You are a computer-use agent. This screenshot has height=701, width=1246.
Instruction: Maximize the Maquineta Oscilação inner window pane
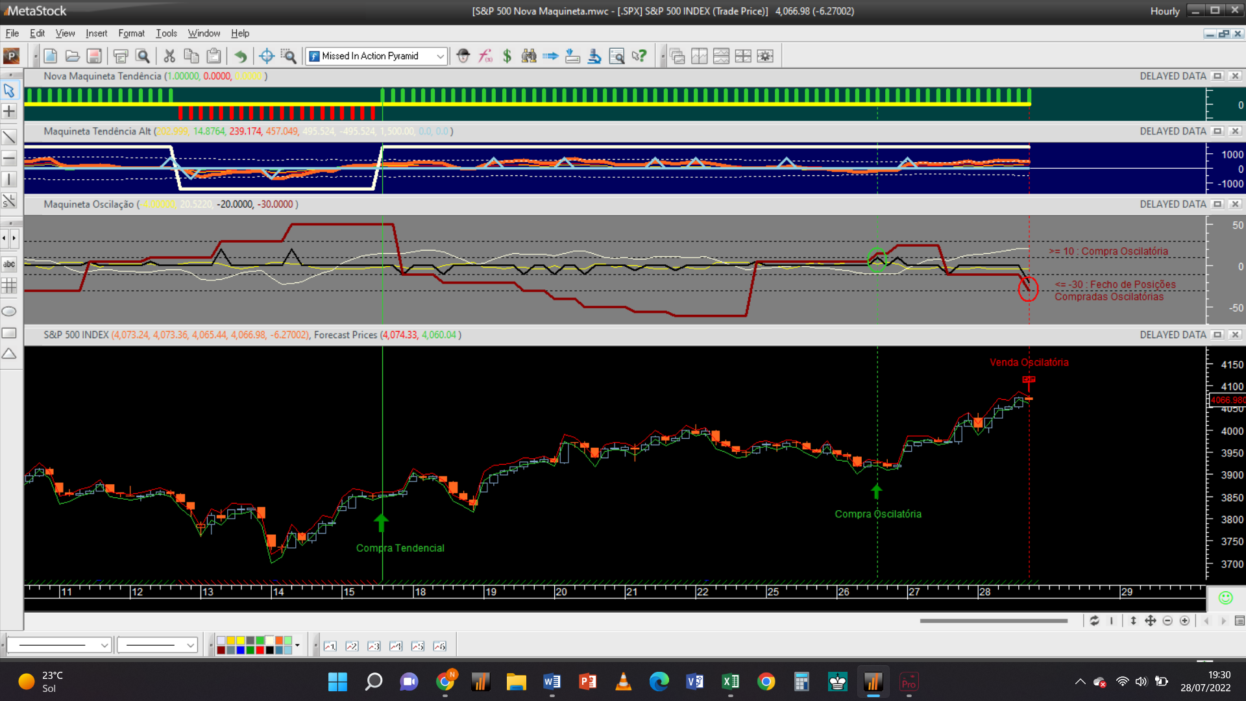[1217, 204]
